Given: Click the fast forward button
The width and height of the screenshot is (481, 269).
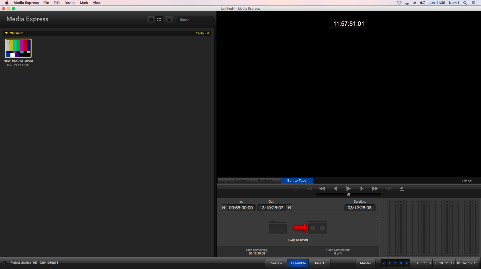Looking at the screenshot, I should (x=375, y=189).
